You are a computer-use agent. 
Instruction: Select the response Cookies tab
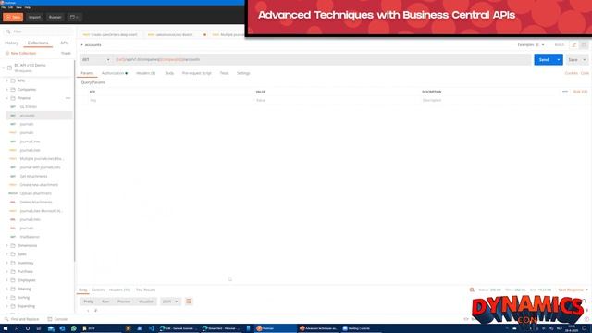(x=98, y=290)
